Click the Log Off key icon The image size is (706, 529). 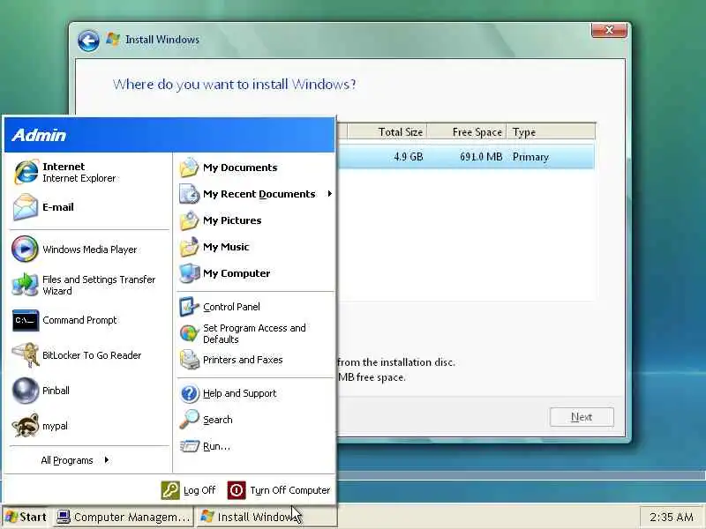(170, 490)
